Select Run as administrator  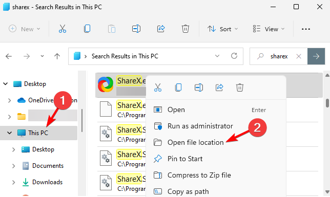pyautogui.click(x=200, y=126)
